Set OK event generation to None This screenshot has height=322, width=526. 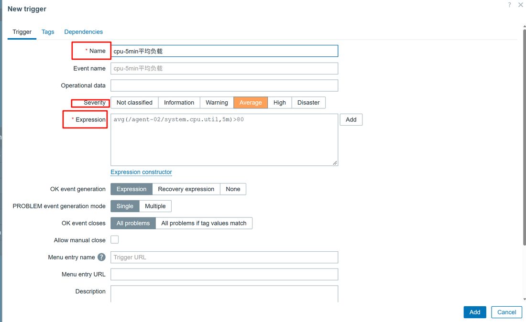point(233,189)
